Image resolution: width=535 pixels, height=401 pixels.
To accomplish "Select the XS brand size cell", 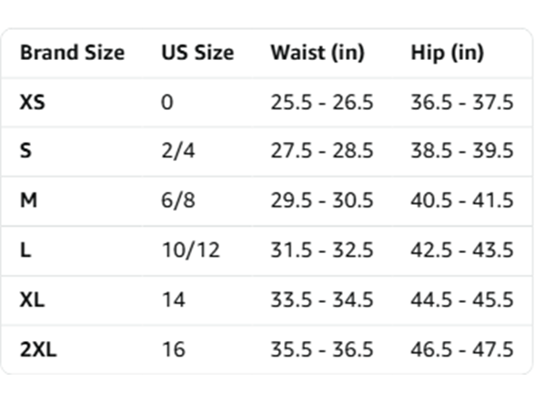I will pos(33,102).
